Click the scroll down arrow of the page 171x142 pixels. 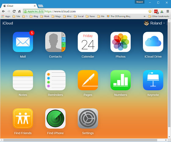tap(169, 137)
